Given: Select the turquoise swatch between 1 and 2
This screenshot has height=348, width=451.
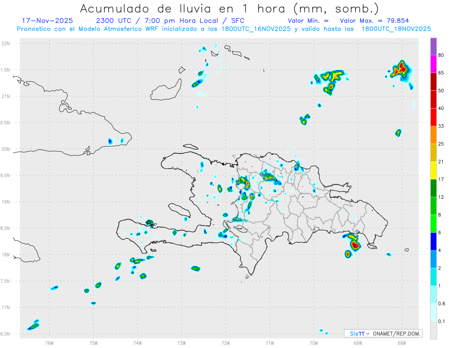Looking at the screenshot, I should (x=433, y=277).
